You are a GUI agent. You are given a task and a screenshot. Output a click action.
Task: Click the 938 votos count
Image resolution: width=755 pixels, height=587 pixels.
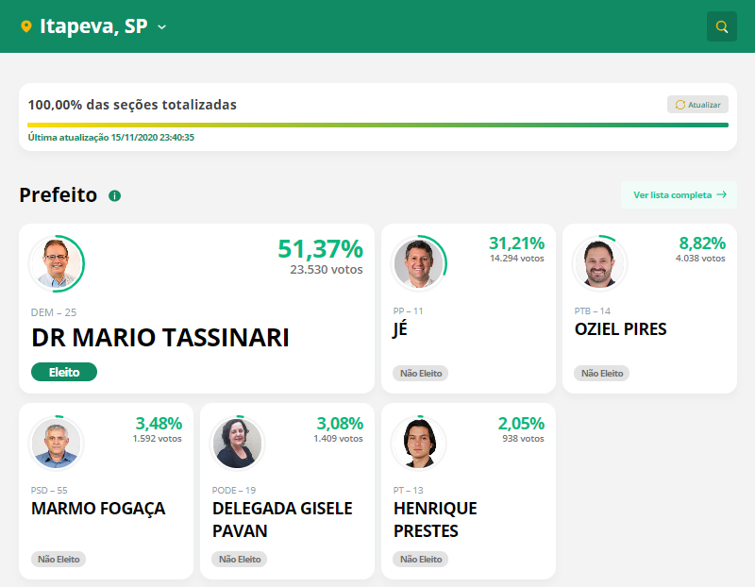(523, 439)
